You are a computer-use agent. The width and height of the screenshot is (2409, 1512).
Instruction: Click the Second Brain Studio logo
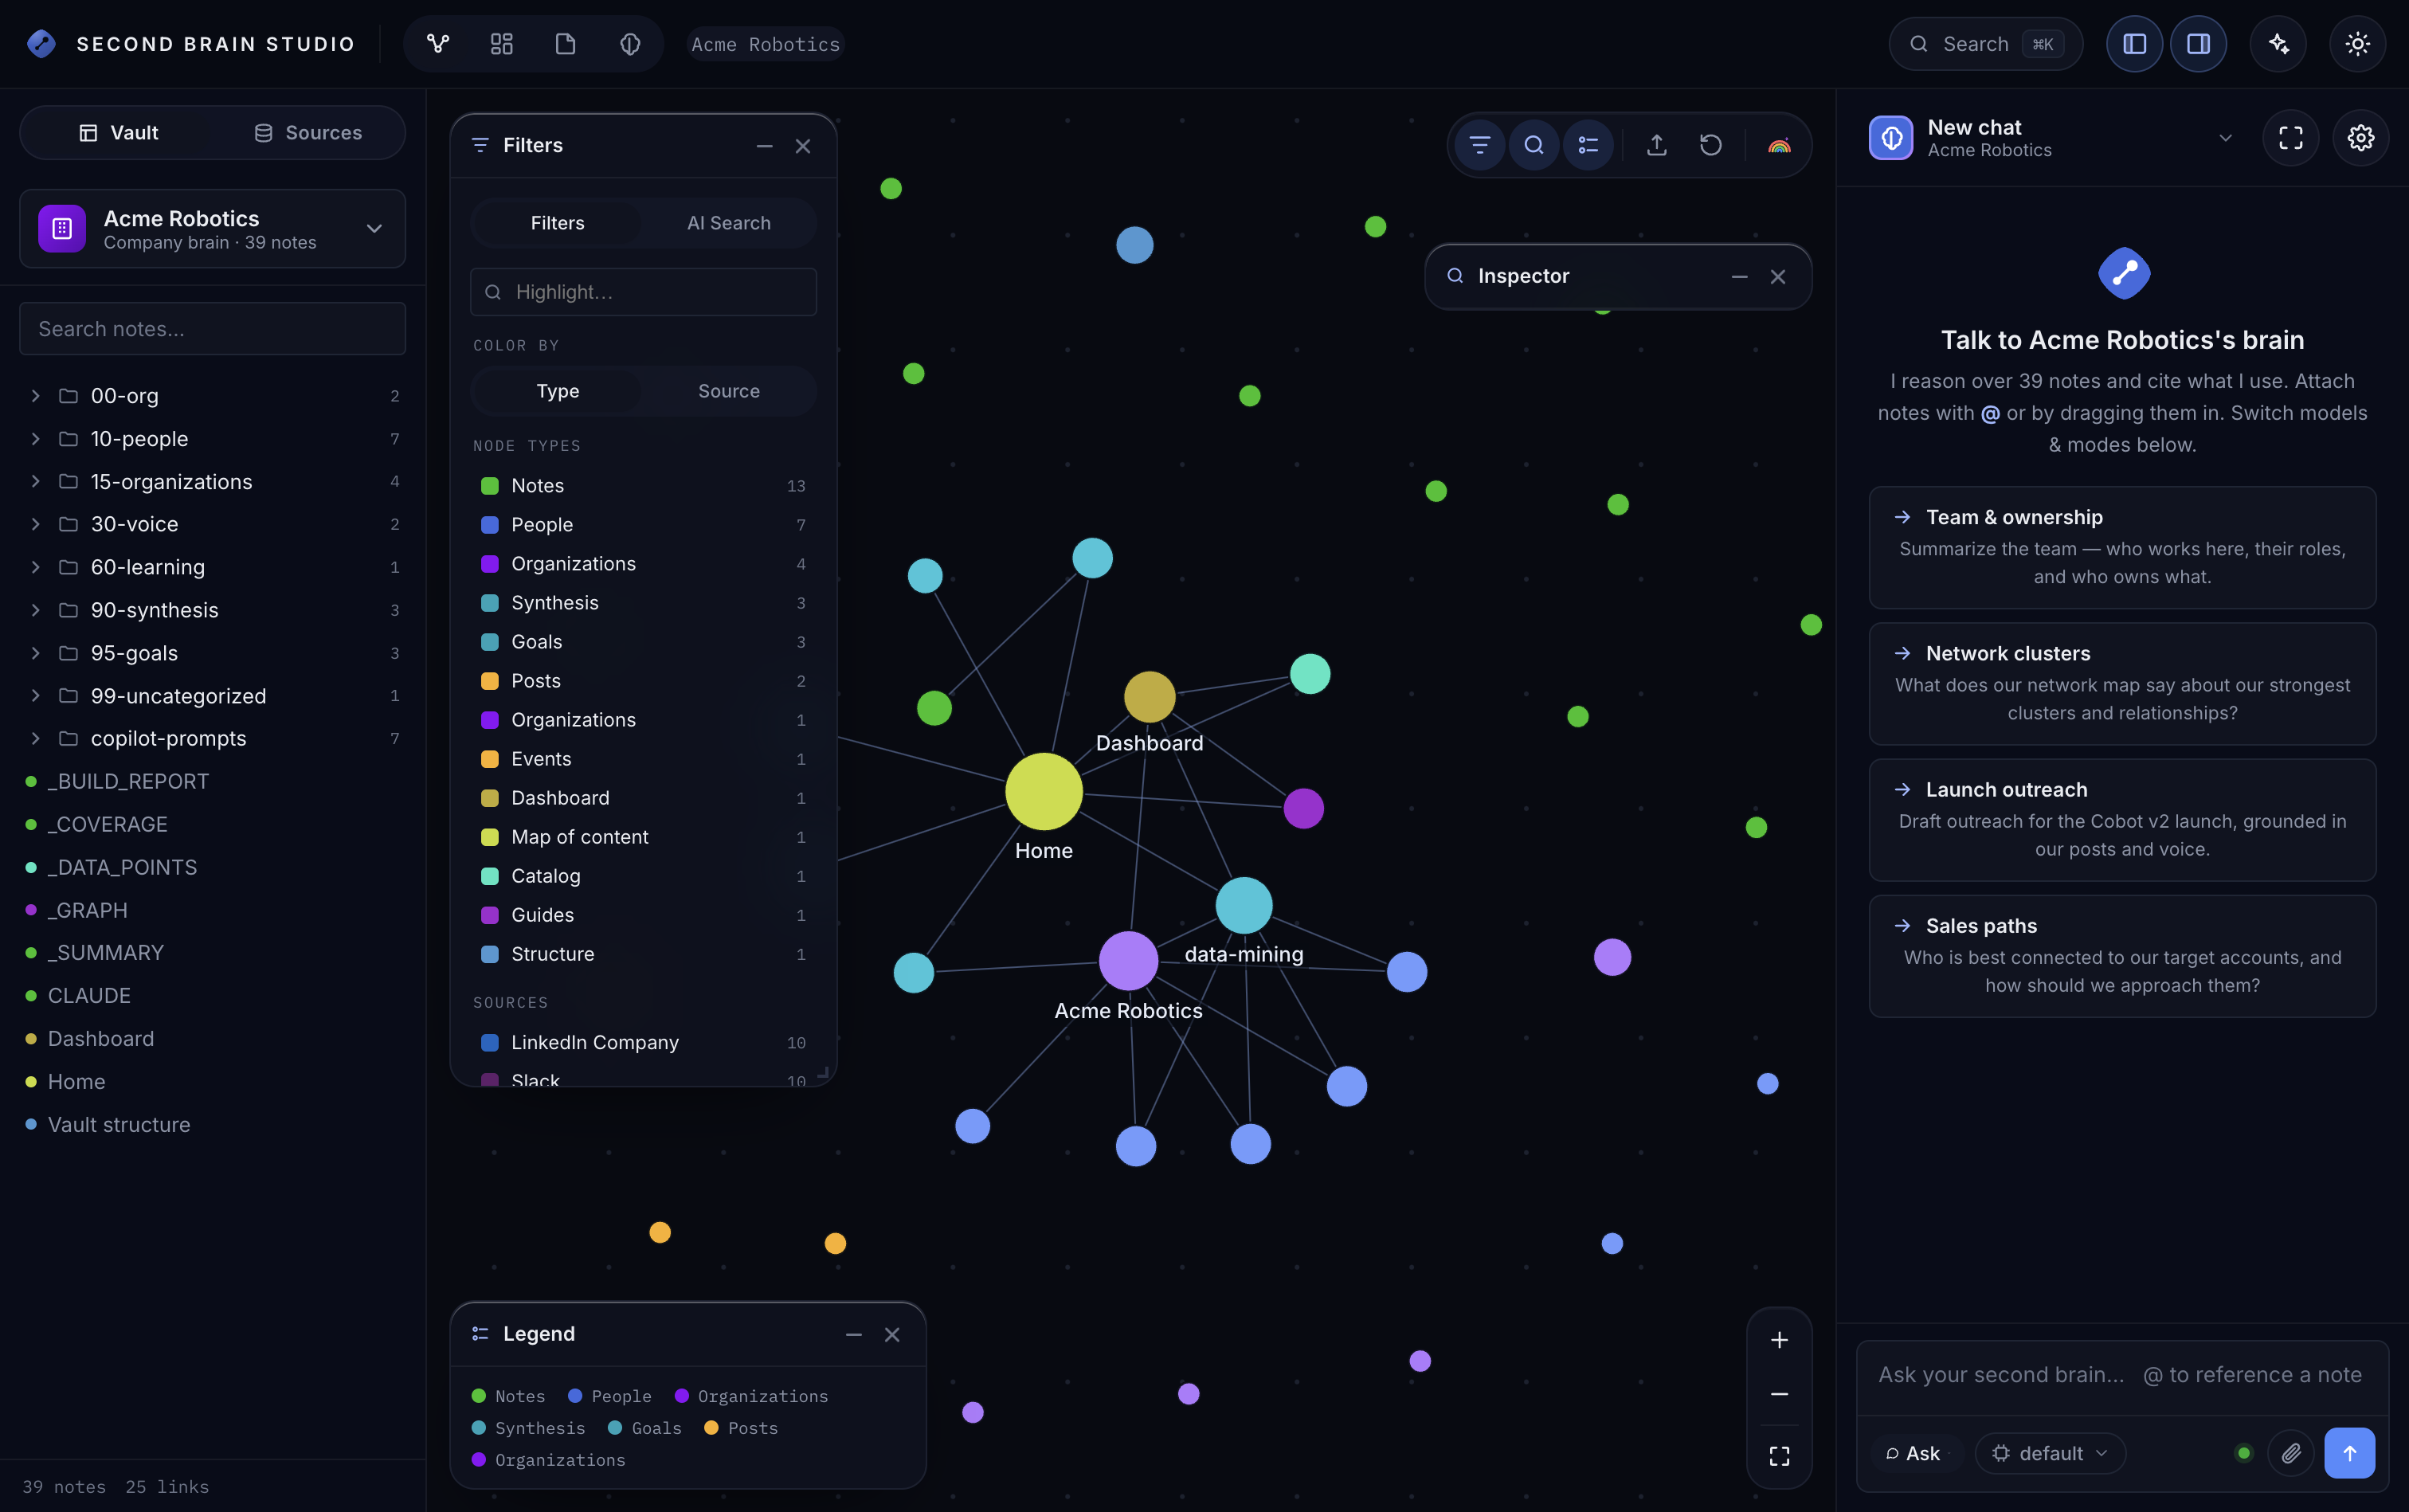pyautogui.click(x=41, y=44)
